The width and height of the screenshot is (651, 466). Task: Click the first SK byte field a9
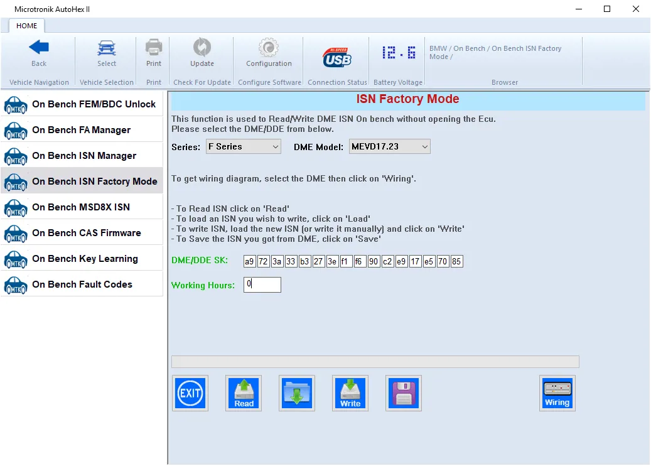249,261
